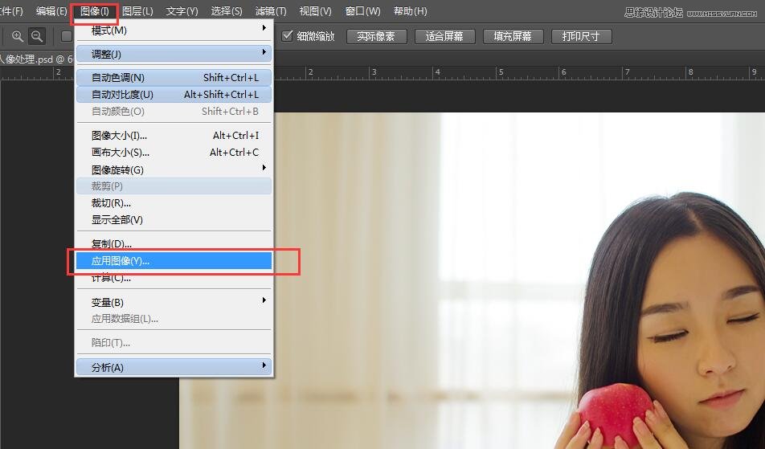This screenshot has width=765, height=449.
Task: Expand the 模式(M) submenu
Action: (173, 31)
